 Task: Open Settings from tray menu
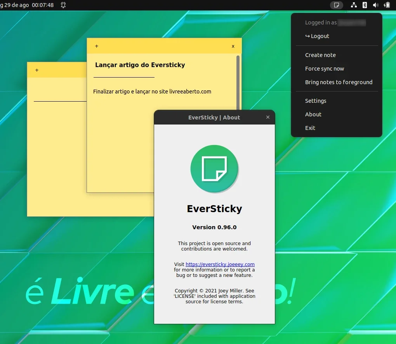316,101
